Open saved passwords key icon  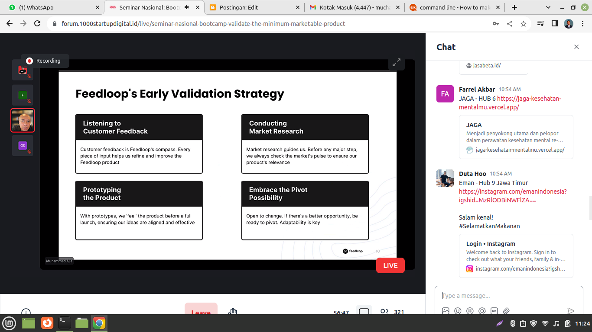point(496,24)
